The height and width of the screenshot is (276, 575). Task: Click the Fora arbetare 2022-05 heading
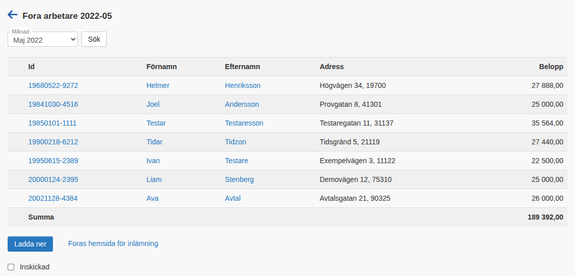point(67,16)
